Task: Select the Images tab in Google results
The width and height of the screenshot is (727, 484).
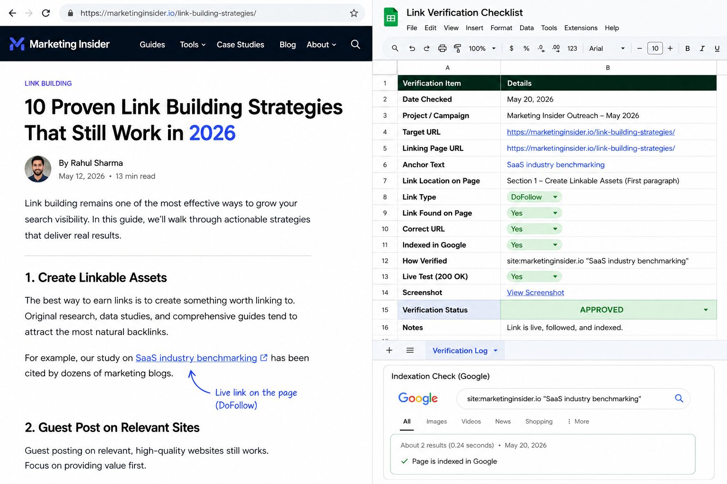Action: tap(436, 421)
